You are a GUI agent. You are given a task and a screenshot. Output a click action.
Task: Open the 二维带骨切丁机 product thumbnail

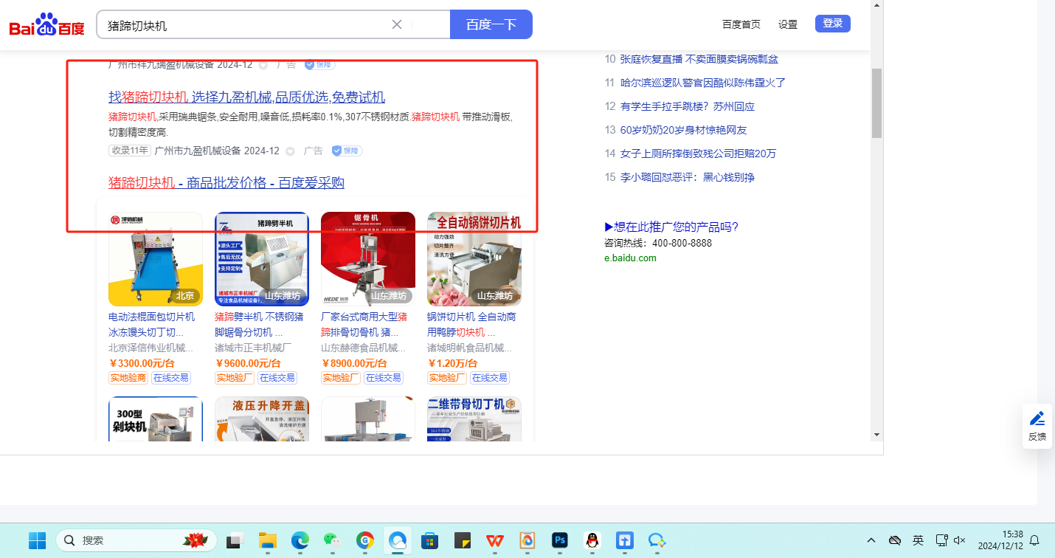point(474,419)
